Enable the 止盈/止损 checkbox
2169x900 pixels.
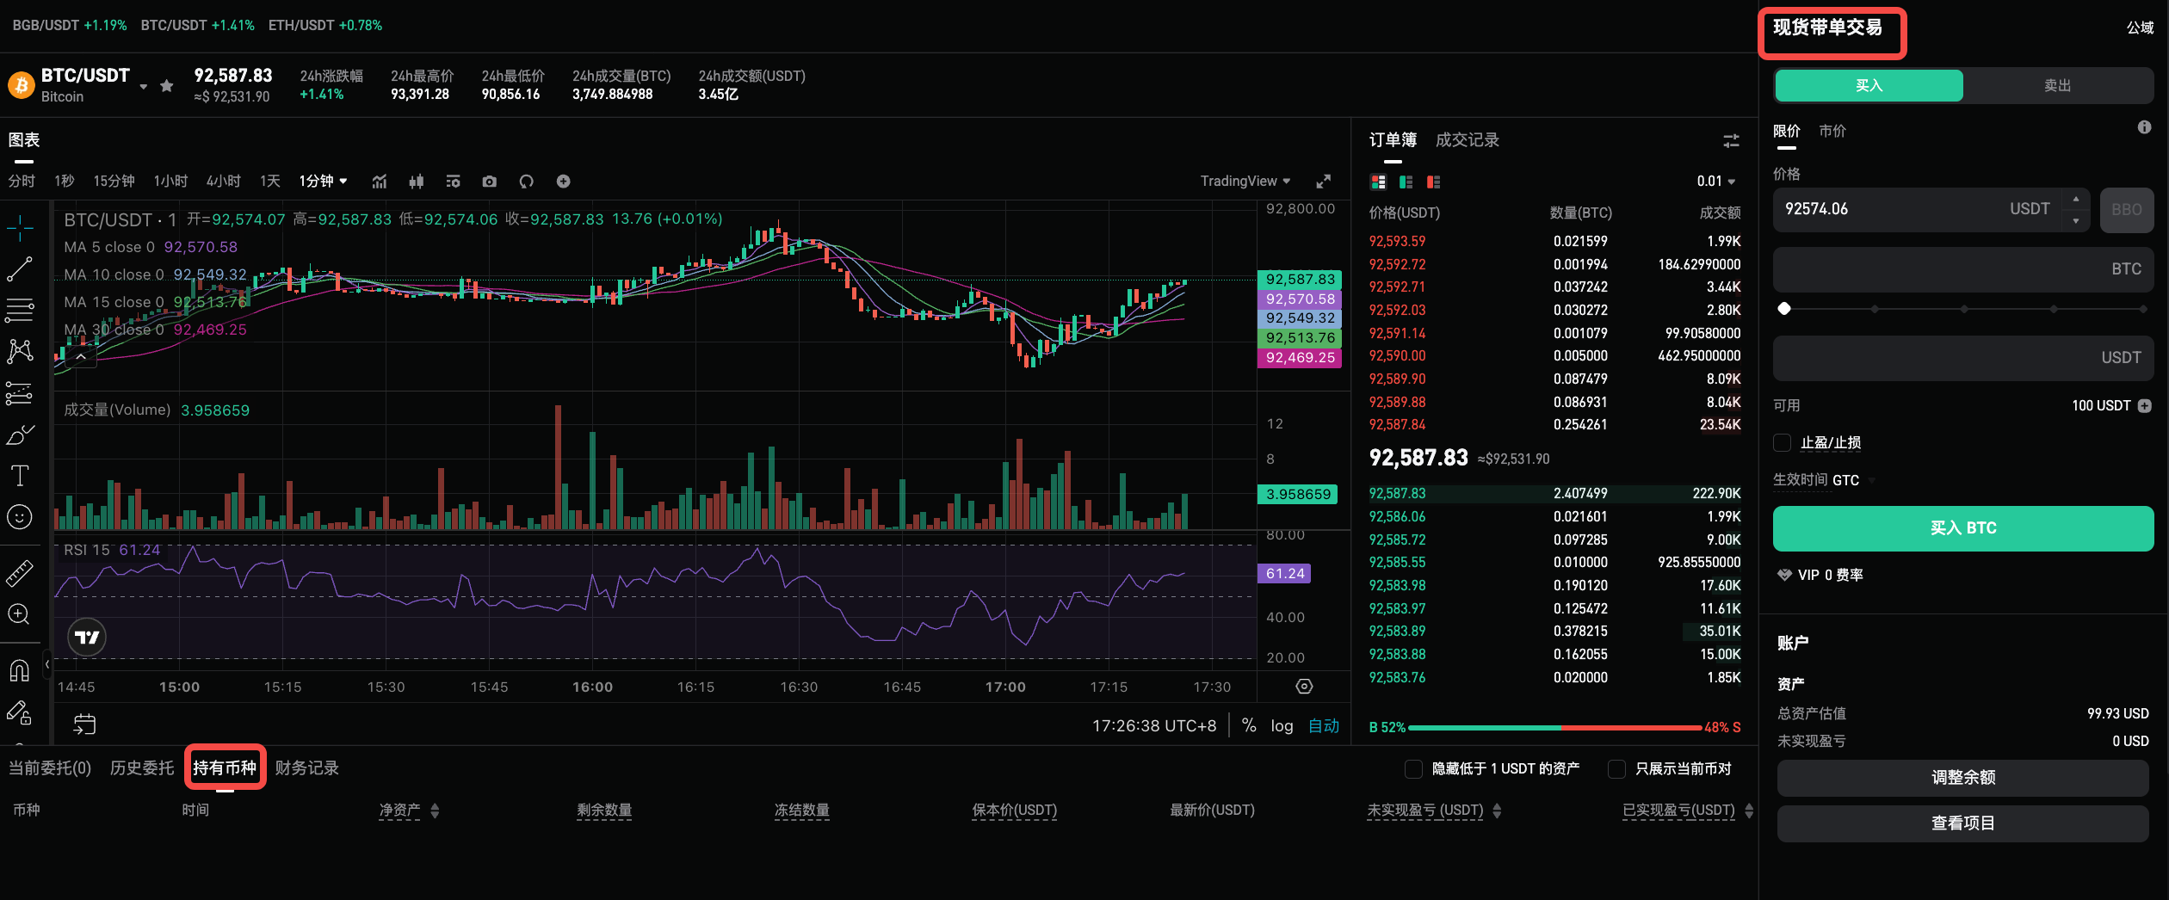tap(1783, 442)
